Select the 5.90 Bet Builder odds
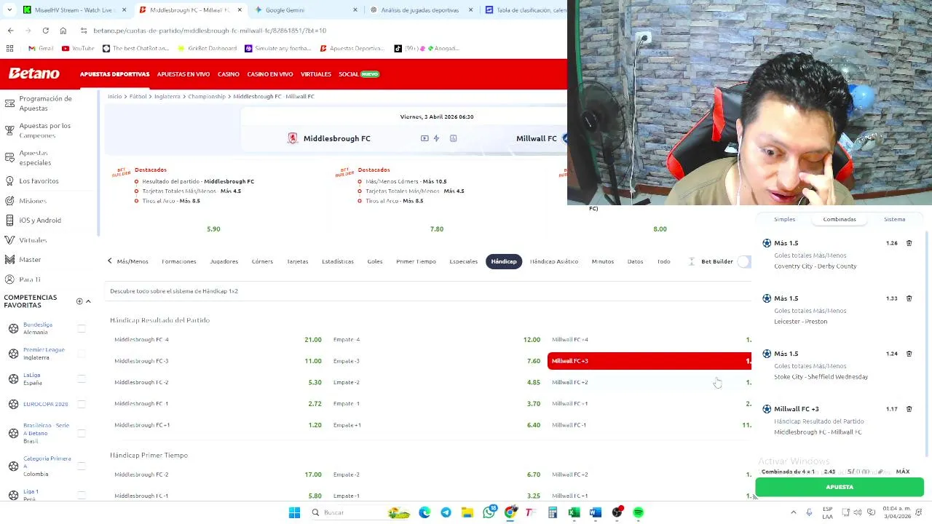 213,229
